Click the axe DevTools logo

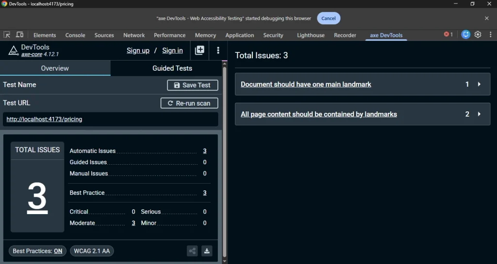(13, 50)
